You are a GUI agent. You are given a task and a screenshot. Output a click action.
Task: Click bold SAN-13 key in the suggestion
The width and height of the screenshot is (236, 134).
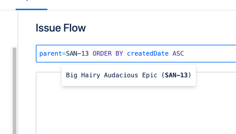point(176,75)
